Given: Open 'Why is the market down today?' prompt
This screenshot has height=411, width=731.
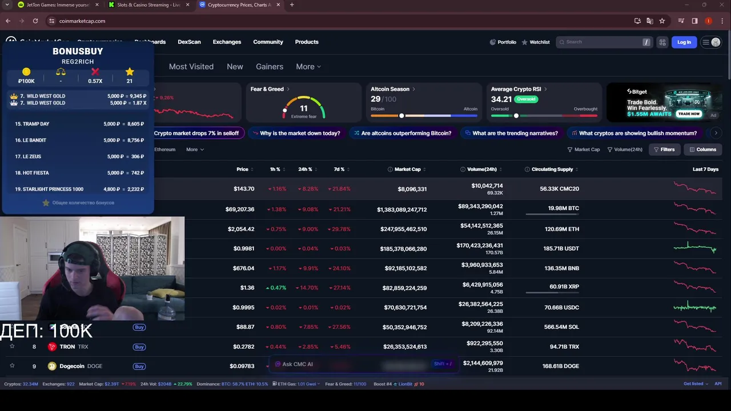Looking at the screenshot, I should (296, 133).
